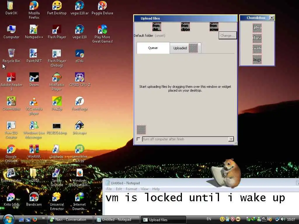
Task: Click the taskbar clock showing 10:07
Action: pos(291,219)
